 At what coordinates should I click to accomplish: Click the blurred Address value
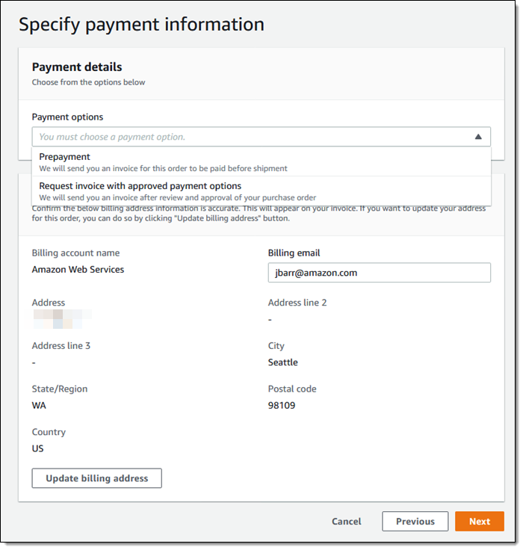click(62, 320)
